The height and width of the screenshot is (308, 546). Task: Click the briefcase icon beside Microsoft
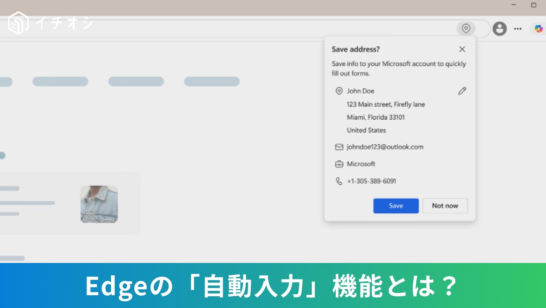(339, 164)
